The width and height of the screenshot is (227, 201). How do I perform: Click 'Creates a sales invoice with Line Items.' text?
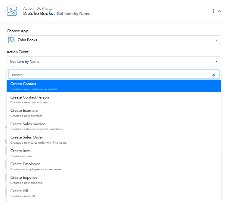click(x=37, y=129)
